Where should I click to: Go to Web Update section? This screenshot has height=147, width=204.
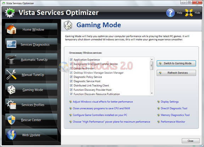point(31,135)
